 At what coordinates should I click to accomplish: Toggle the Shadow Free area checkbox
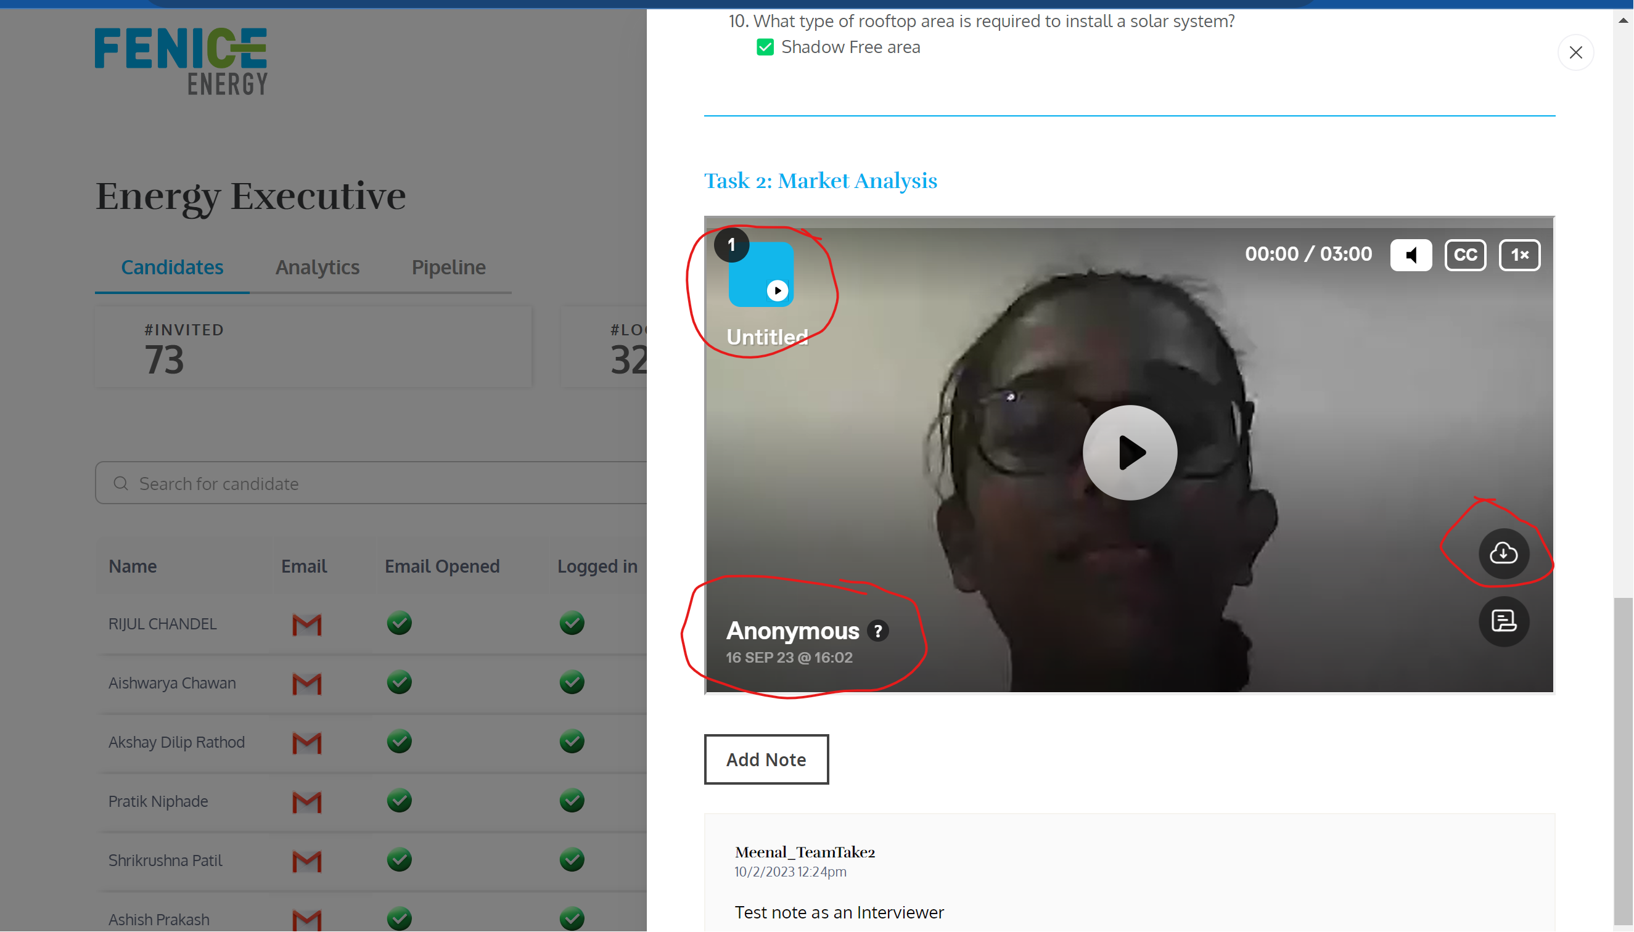click(765, 47)
